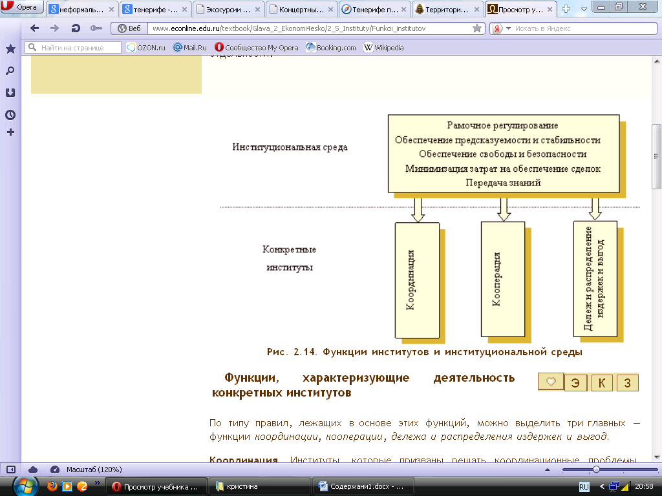Click the Opera Link cloud icon
The image size is (662, 496).
[33, 470]
